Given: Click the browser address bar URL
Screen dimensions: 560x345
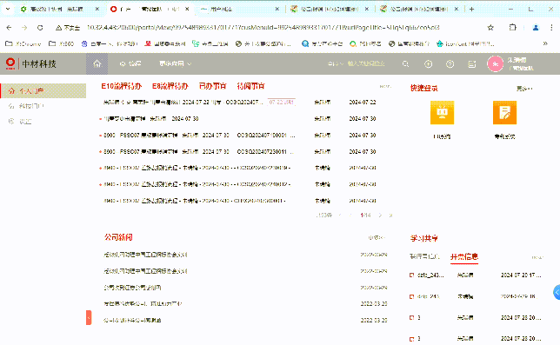Looking at the screenshot, I should [x=263, y=28].
